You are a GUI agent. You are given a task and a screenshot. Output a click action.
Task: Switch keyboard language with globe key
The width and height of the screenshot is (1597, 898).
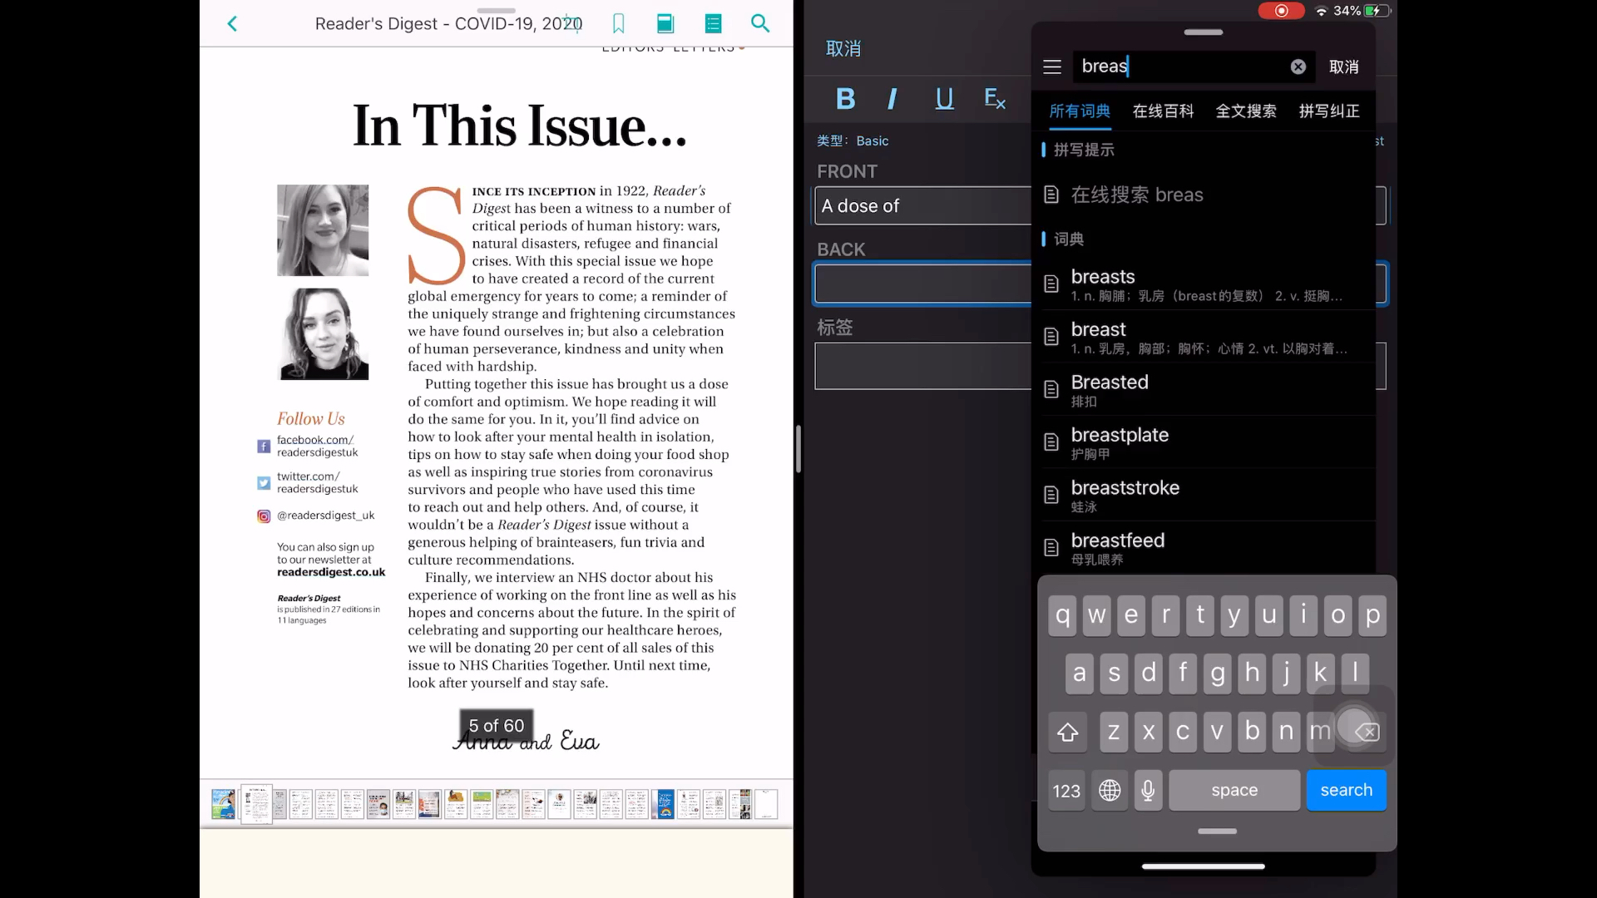coord(1109,790)
